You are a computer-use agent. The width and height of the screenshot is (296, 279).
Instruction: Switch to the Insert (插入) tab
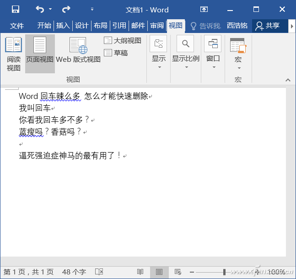63,26
